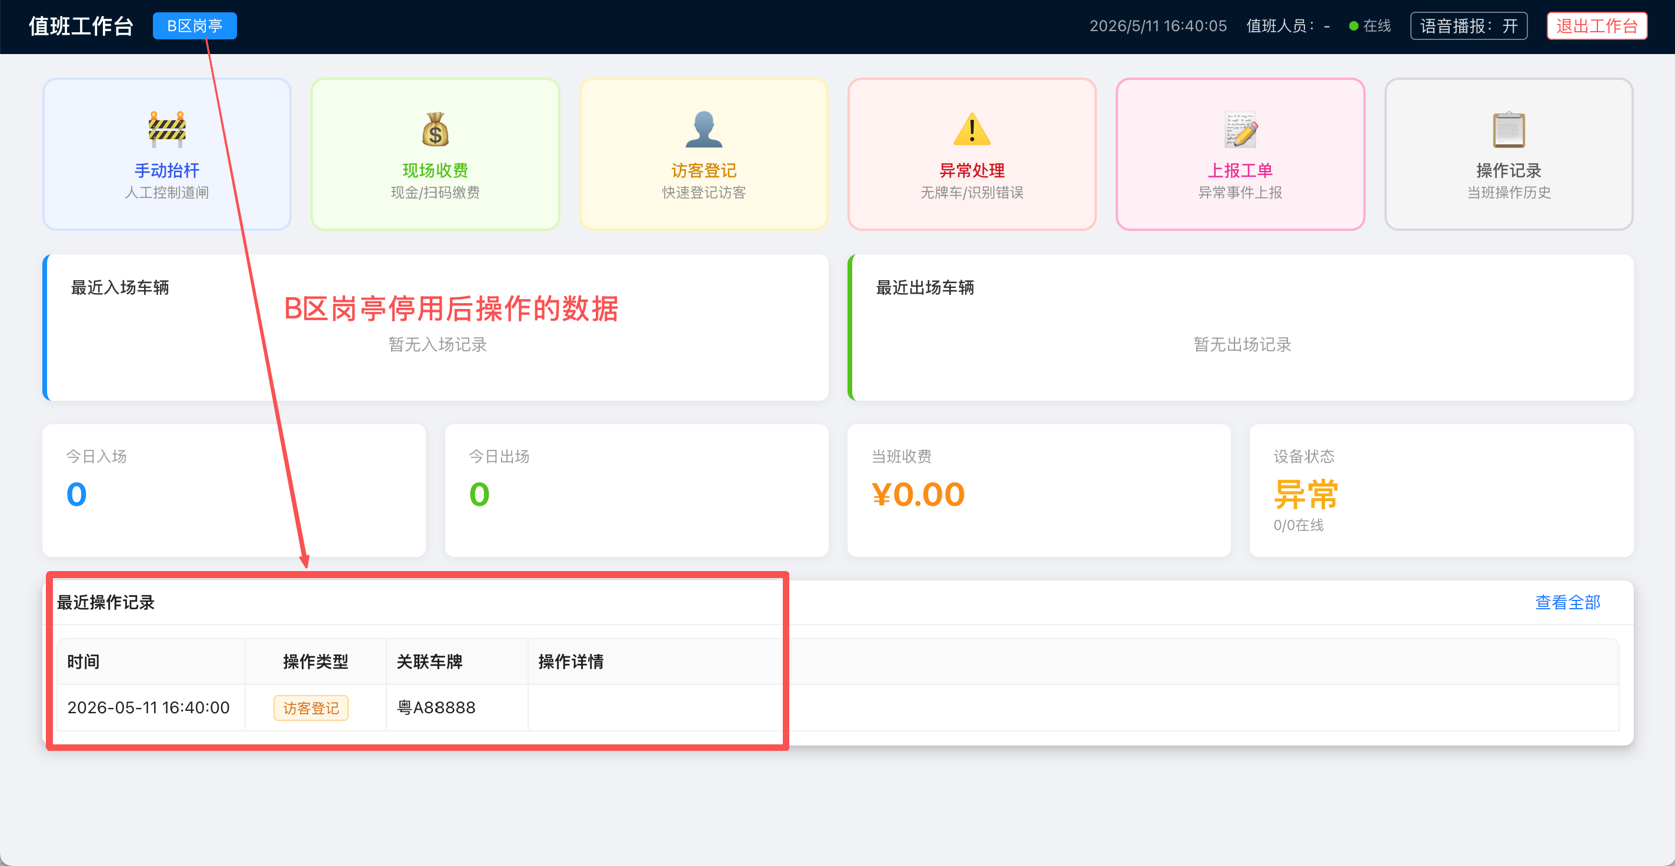Click the 异常事件上报 subtitle

click(x=1240, y=192)
